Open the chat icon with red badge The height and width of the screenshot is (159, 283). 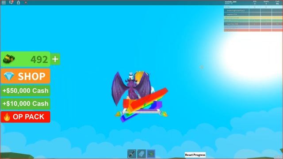(x=11, y=2)
